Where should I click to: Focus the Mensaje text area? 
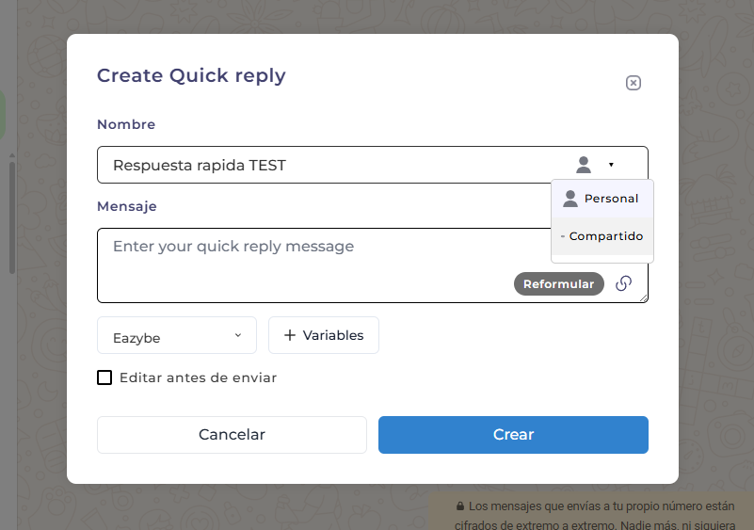click(x=311, y=264)
